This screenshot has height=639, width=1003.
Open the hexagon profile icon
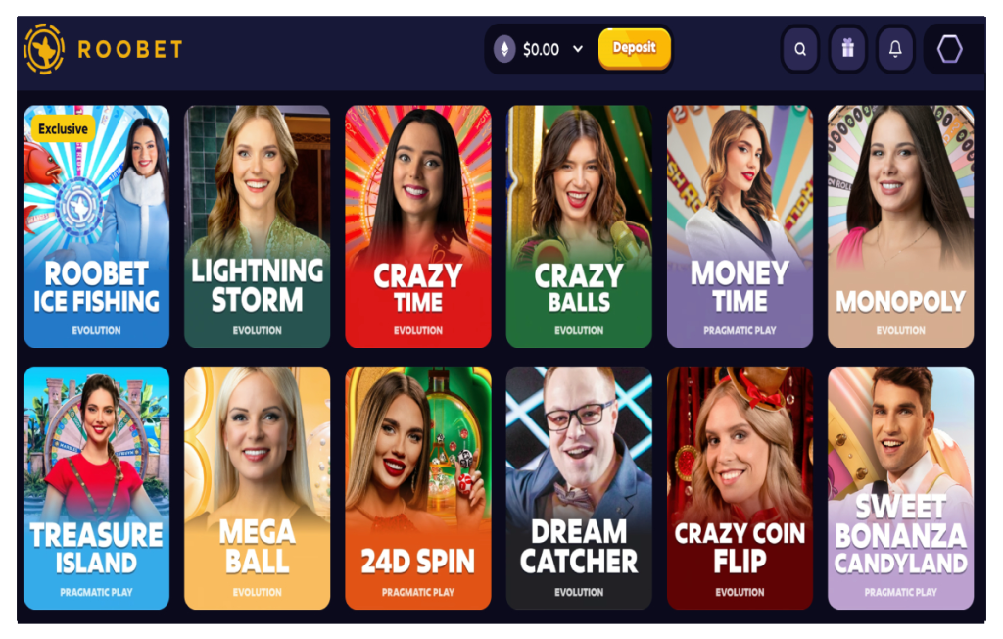coord(949,49)
